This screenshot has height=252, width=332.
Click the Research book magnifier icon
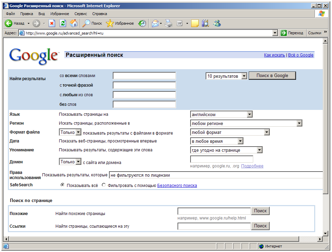(x=205, y=23)
